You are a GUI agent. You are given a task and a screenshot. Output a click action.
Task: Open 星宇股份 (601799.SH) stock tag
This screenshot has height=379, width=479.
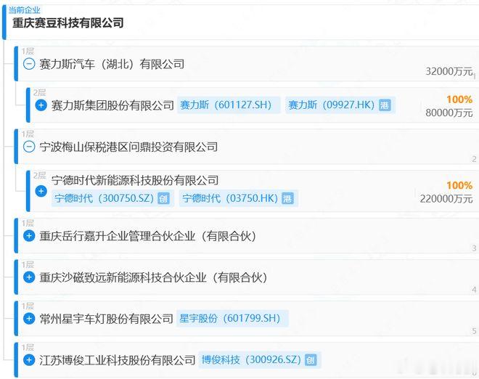[x=232, y=319]
